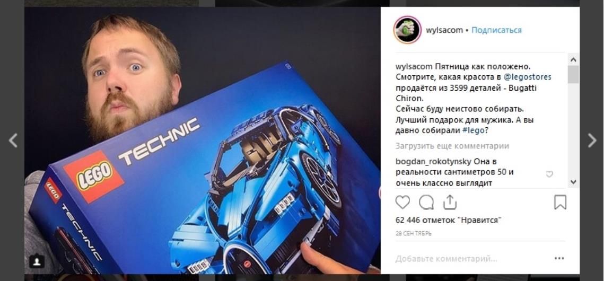The image size is (604, 281).
Task: Click the Добавьте комментарий input field
Action: (x=472, y=259)
